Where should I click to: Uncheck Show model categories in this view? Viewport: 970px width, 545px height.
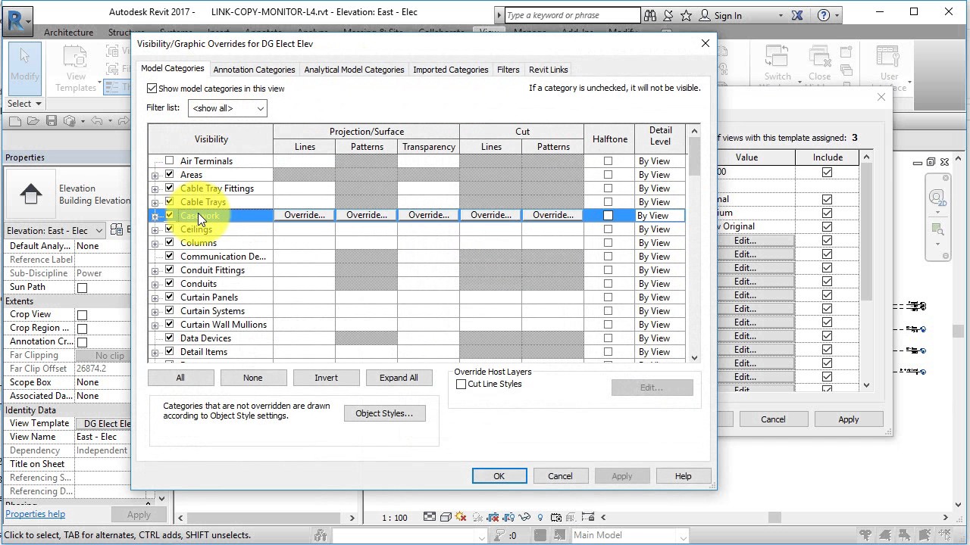pos(152,89)
